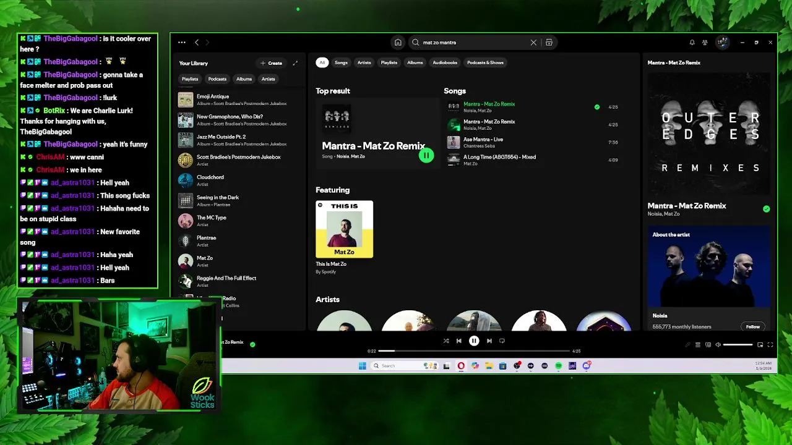Open The MC Type artist

pos(238,221)
